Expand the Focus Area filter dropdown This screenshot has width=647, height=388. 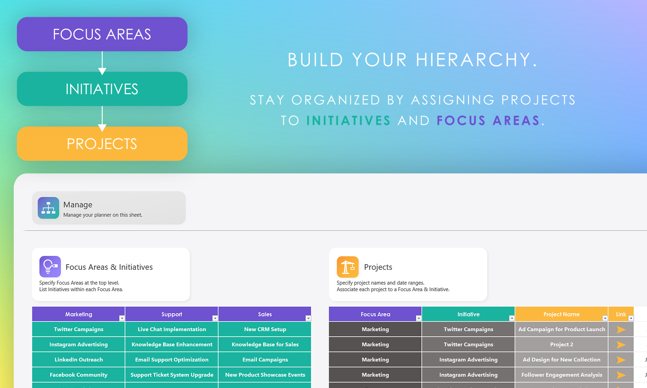[x=419, y=318]
